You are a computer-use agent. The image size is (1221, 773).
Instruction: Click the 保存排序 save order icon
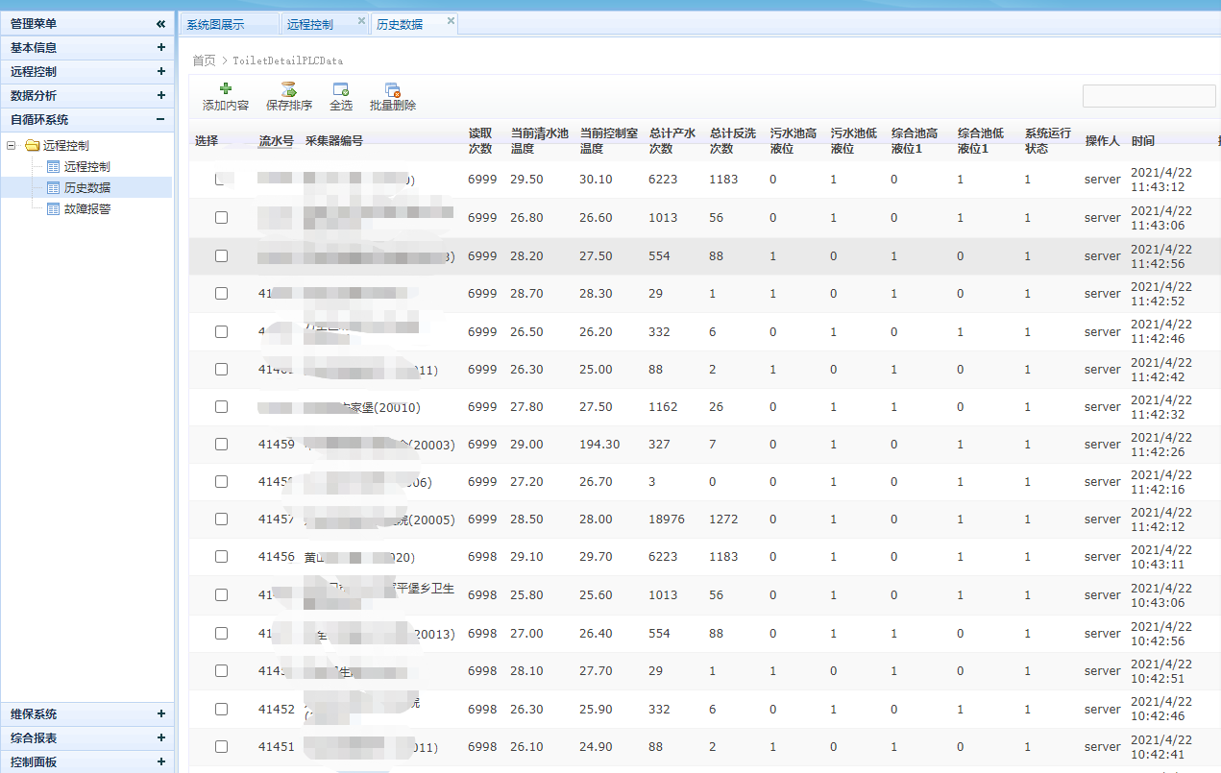point(288,89)
